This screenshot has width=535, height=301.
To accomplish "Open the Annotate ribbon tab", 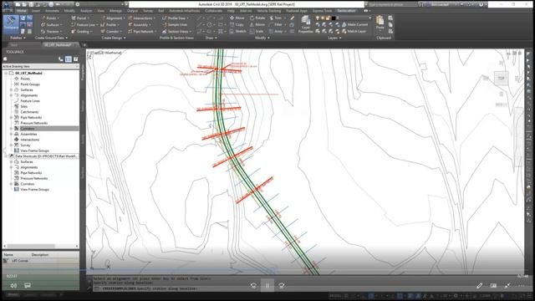I will click(x=52, y=11).
